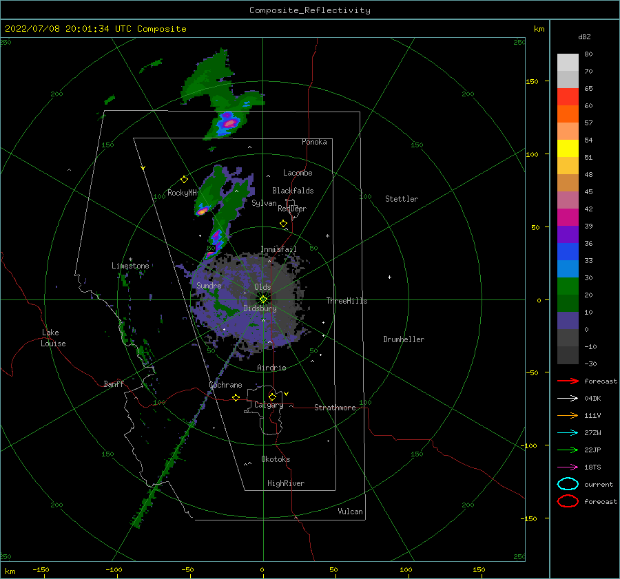The height and width of the screenshot is (579, 620).
Task: Click the Drumheller label
Action: (x=404, y=339)
